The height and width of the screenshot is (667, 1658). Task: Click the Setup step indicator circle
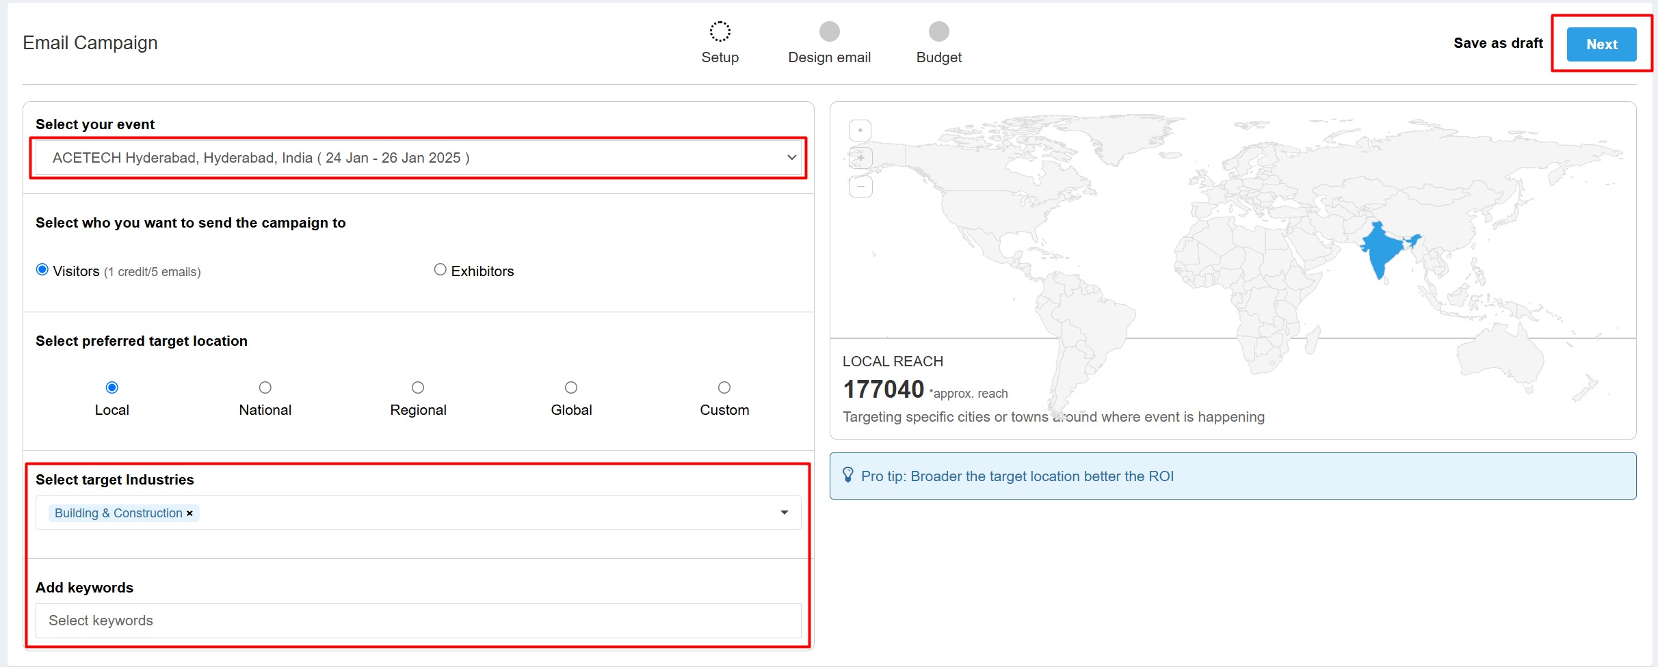pos(720,31)
